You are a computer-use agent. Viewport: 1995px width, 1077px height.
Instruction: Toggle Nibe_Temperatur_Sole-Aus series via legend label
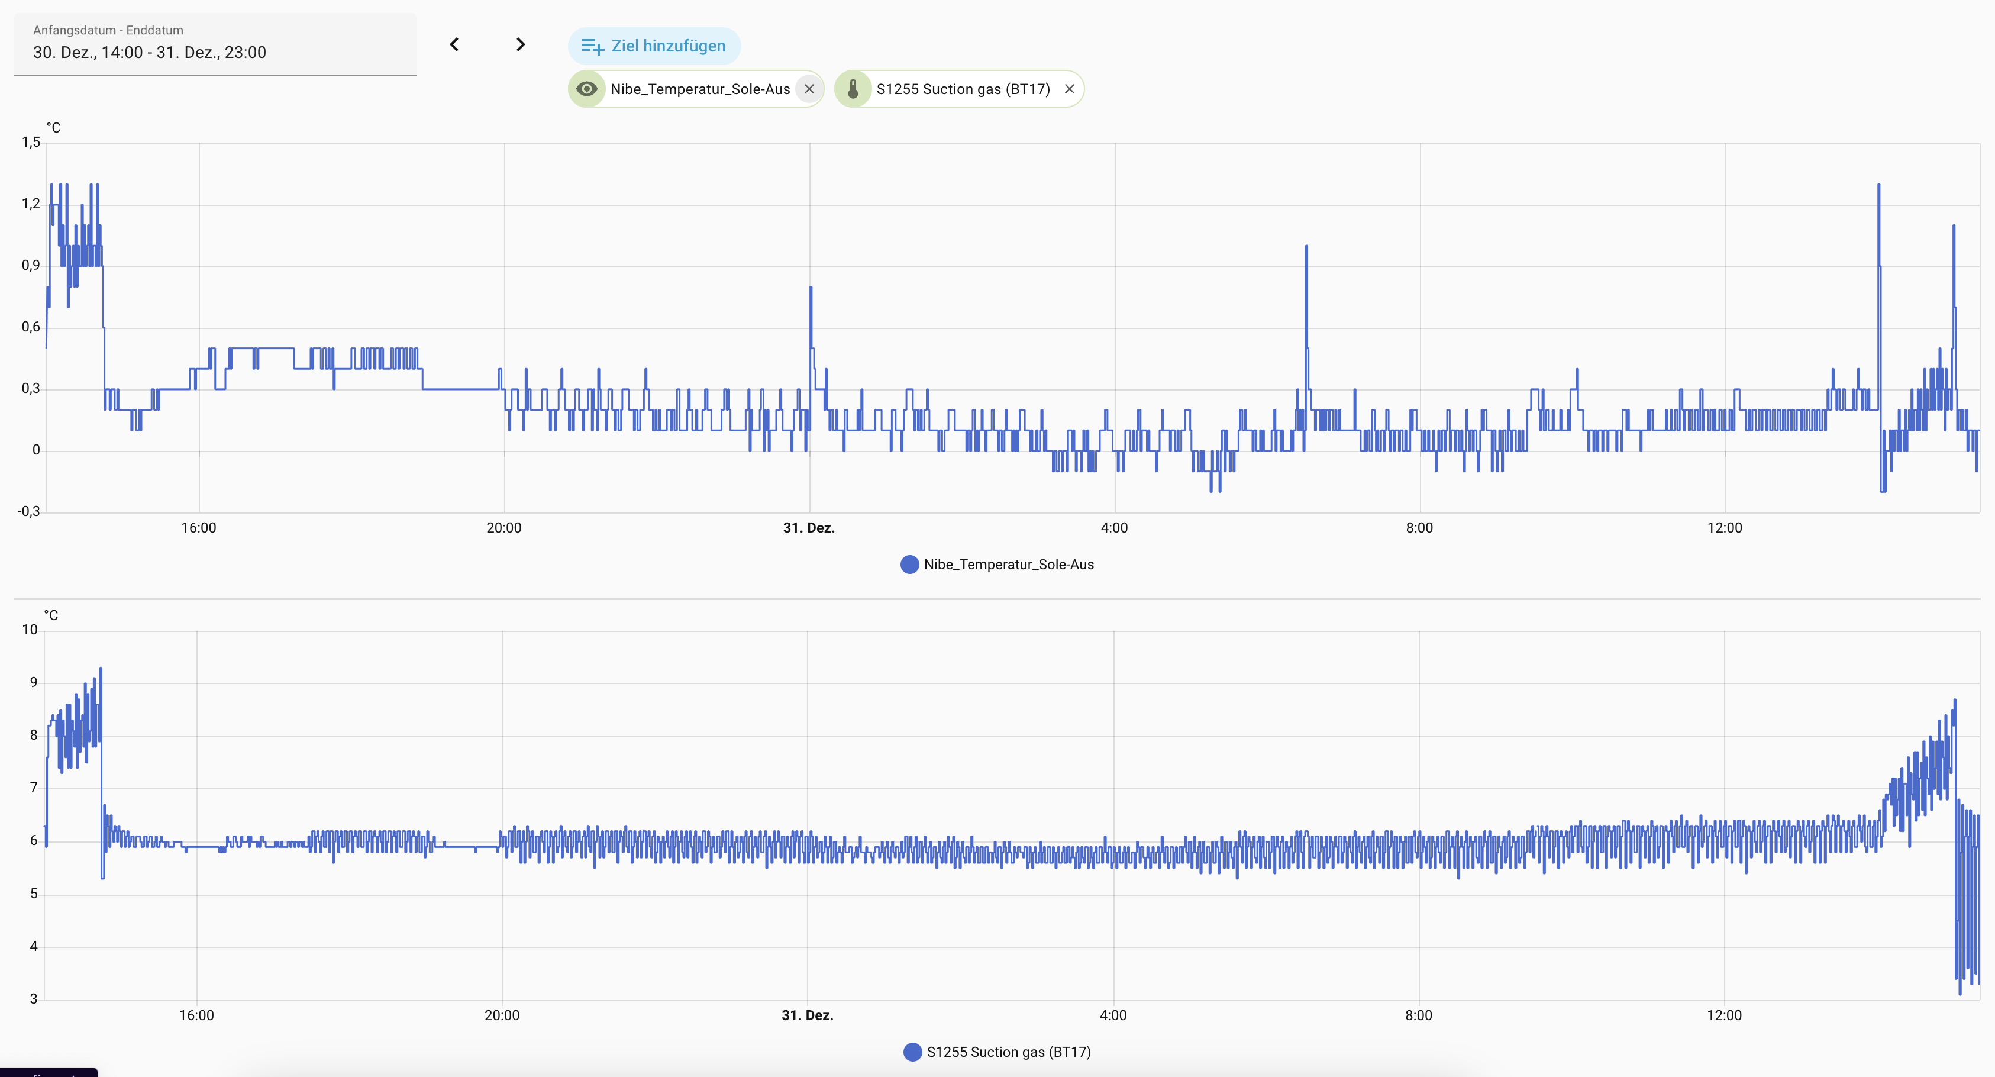(x=1008, y=565)
